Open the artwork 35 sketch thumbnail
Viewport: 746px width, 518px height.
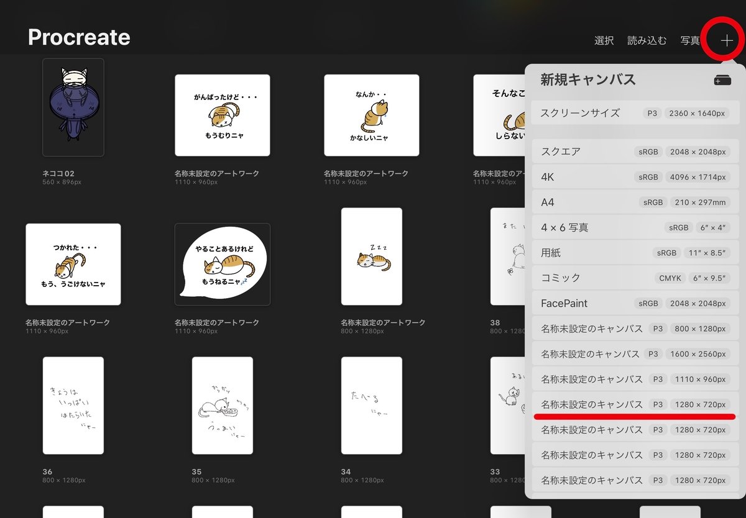click(x=223, y=406)
